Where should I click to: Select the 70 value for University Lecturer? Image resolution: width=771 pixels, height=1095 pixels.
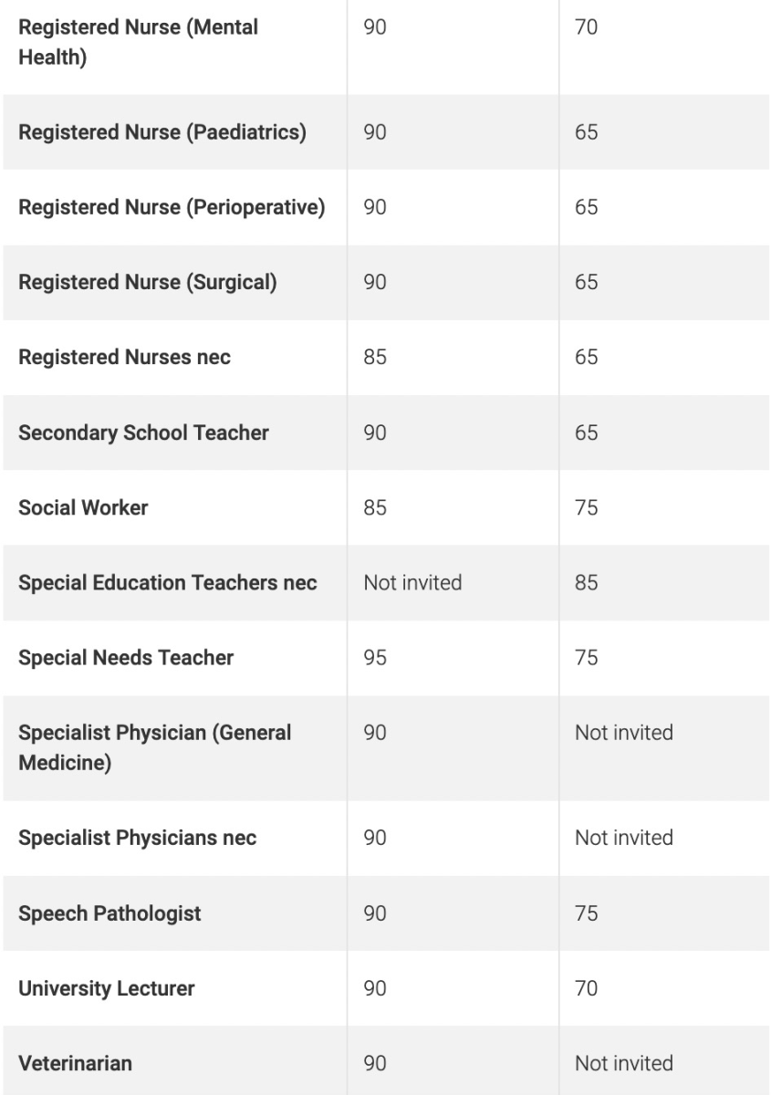tap(586, 988)
